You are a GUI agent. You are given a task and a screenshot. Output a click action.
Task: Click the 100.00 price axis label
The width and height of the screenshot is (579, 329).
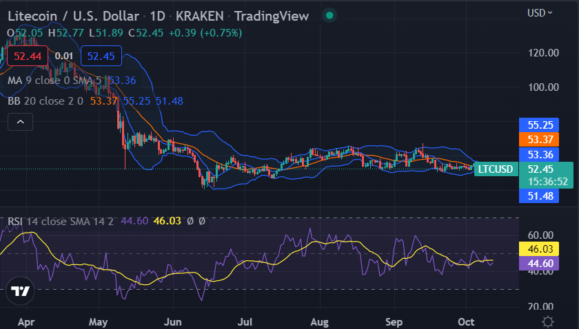pos(543,87)
